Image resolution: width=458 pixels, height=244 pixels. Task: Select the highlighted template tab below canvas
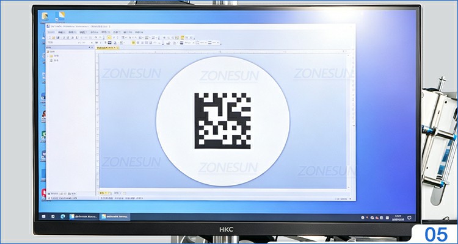pos(105,193)
